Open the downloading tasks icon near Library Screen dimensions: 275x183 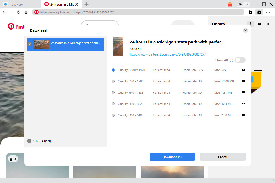point(250,24)
